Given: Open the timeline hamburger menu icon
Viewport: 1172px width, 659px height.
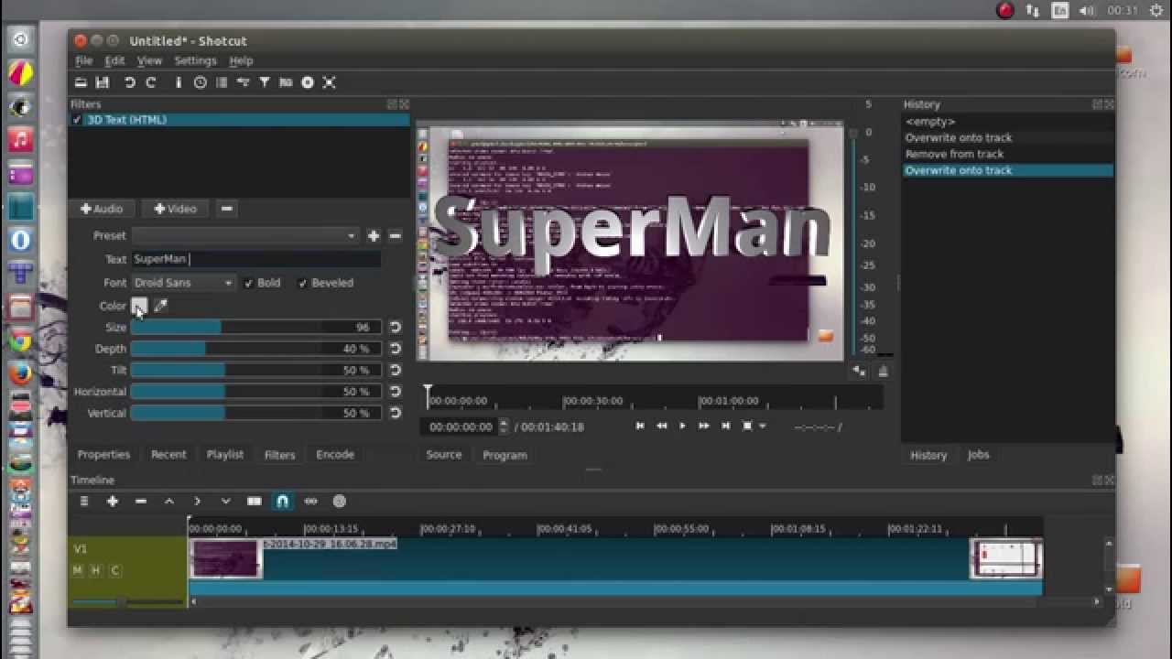Looking at the screenshot, I should [84, 502].
